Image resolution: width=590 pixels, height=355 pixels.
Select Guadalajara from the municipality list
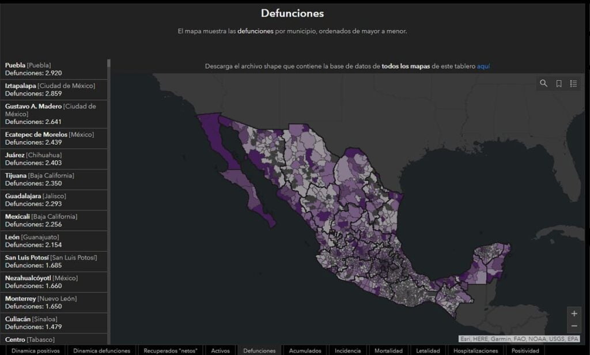(53, 200)
